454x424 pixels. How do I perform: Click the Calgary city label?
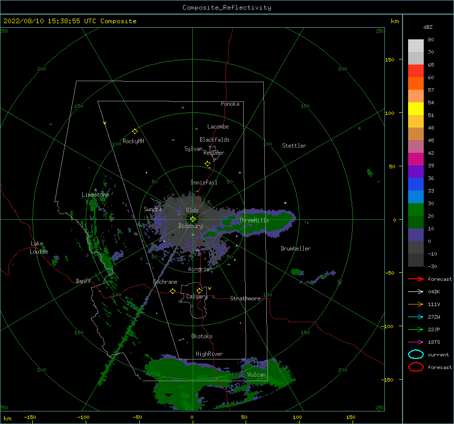click(x=197, y=296)
